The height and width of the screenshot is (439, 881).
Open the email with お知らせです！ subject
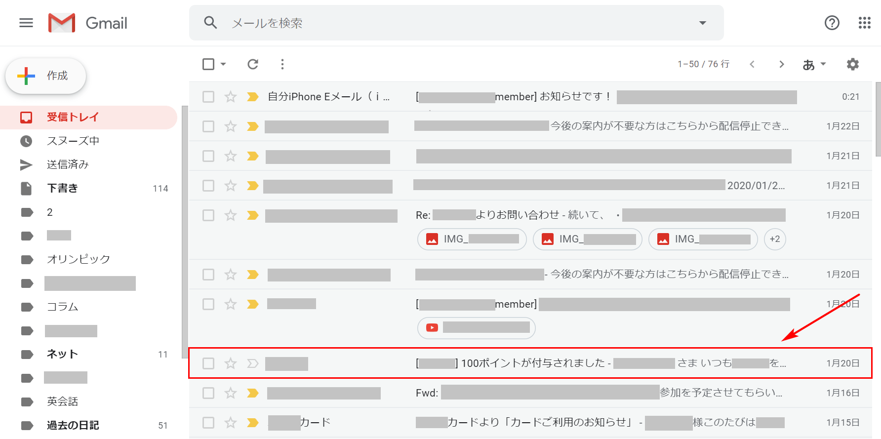click(x=530, y=97)
